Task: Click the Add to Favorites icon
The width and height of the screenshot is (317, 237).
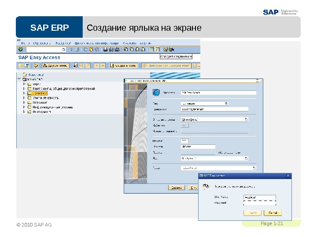Action: (75, 65)
